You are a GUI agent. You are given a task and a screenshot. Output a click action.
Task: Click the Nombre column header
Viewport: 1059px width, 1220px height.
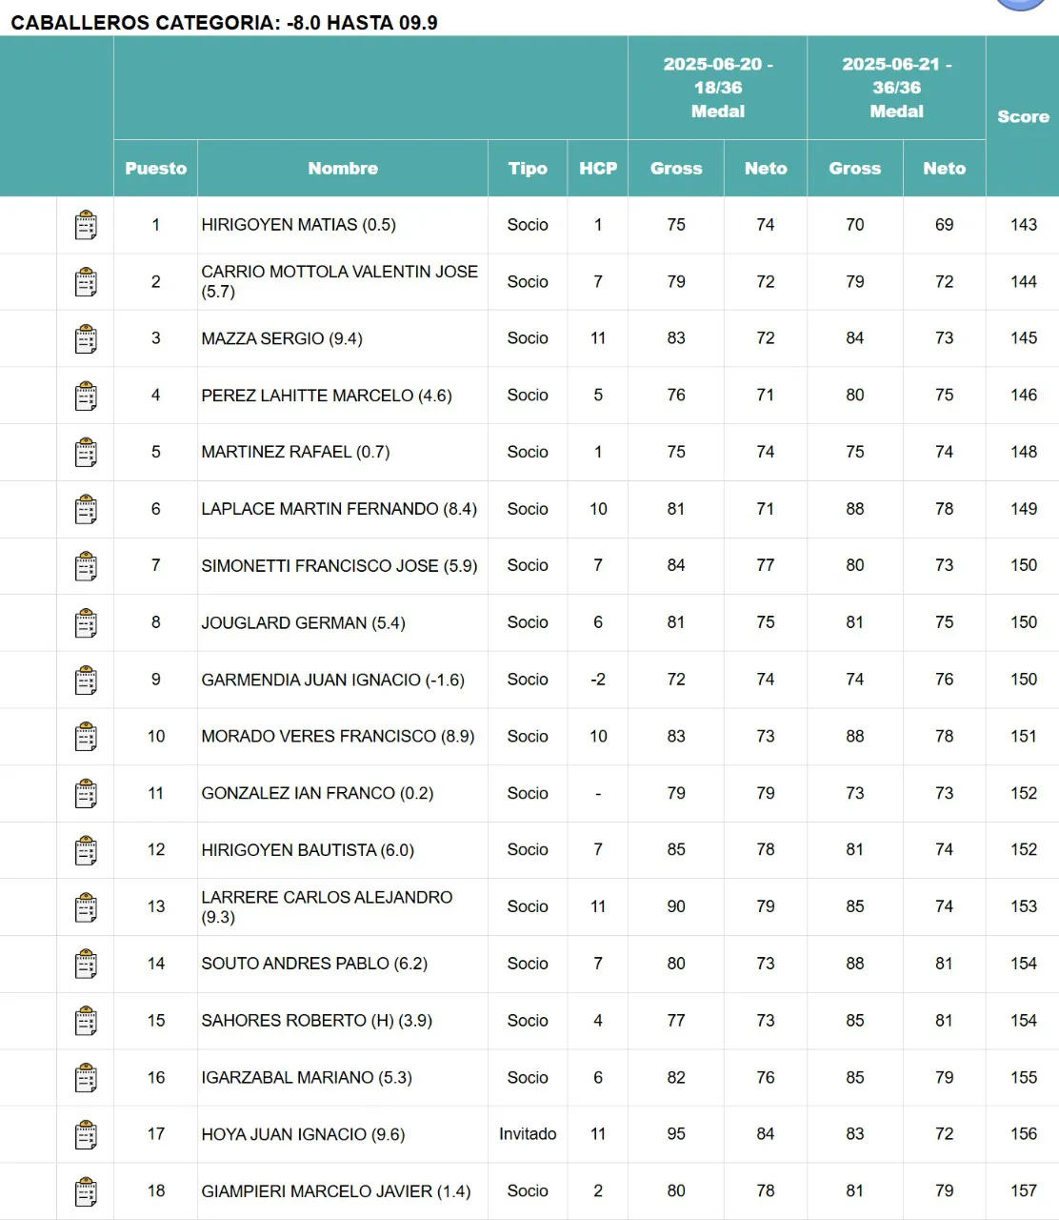(x=343, y=169)
